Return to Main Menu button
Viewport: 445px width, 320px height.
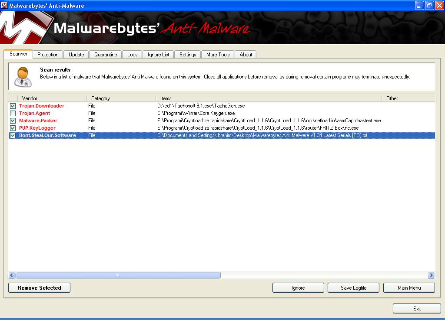point(409,288)
